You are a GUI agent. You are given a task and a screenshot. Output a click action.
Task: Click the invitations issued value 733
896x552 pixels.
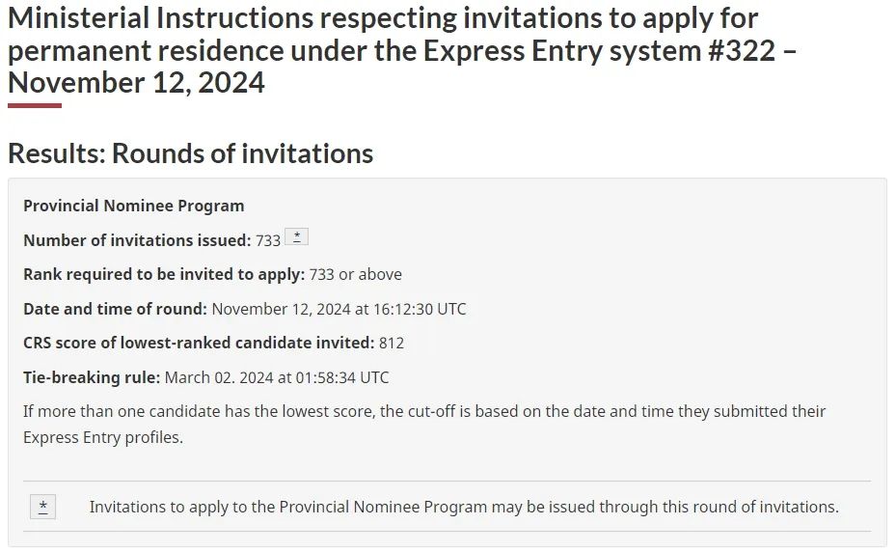(x=268, y=241)
